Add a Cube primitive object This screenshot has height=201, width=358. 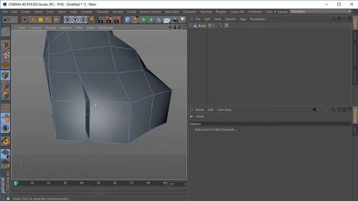tap(128, 20)
